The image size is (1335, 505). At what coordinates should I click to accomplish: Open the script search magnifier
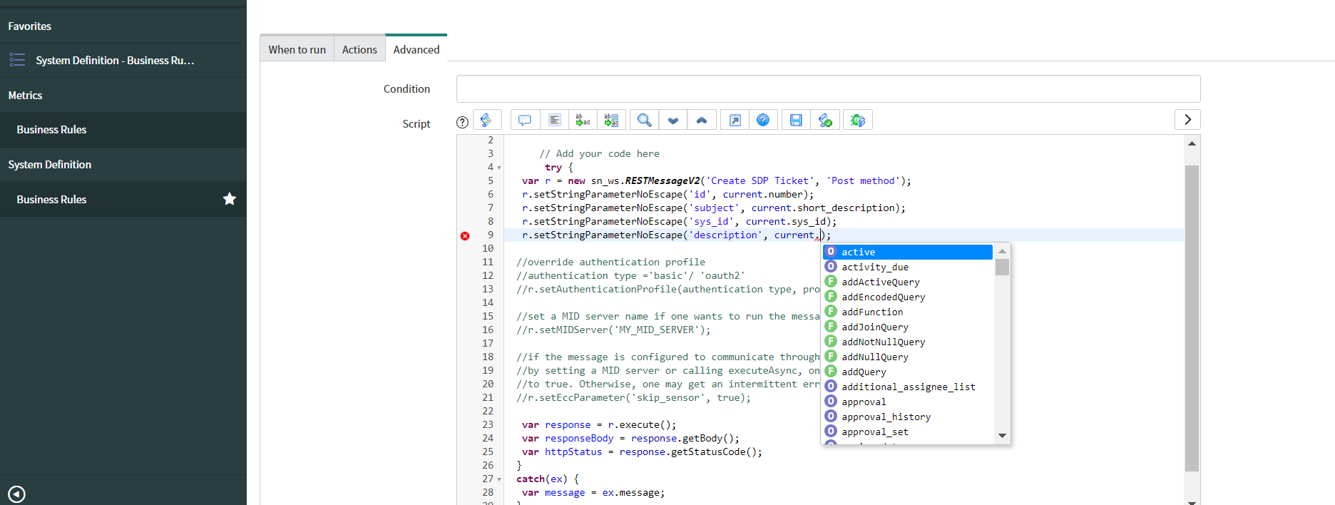click(644, 120)
